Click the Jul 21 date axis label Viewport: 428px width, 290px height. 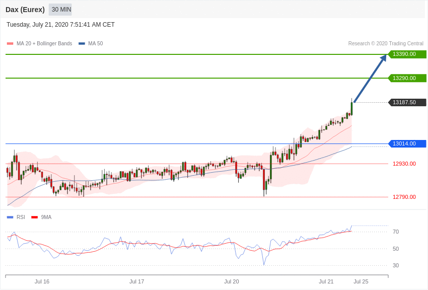point(326,281)
